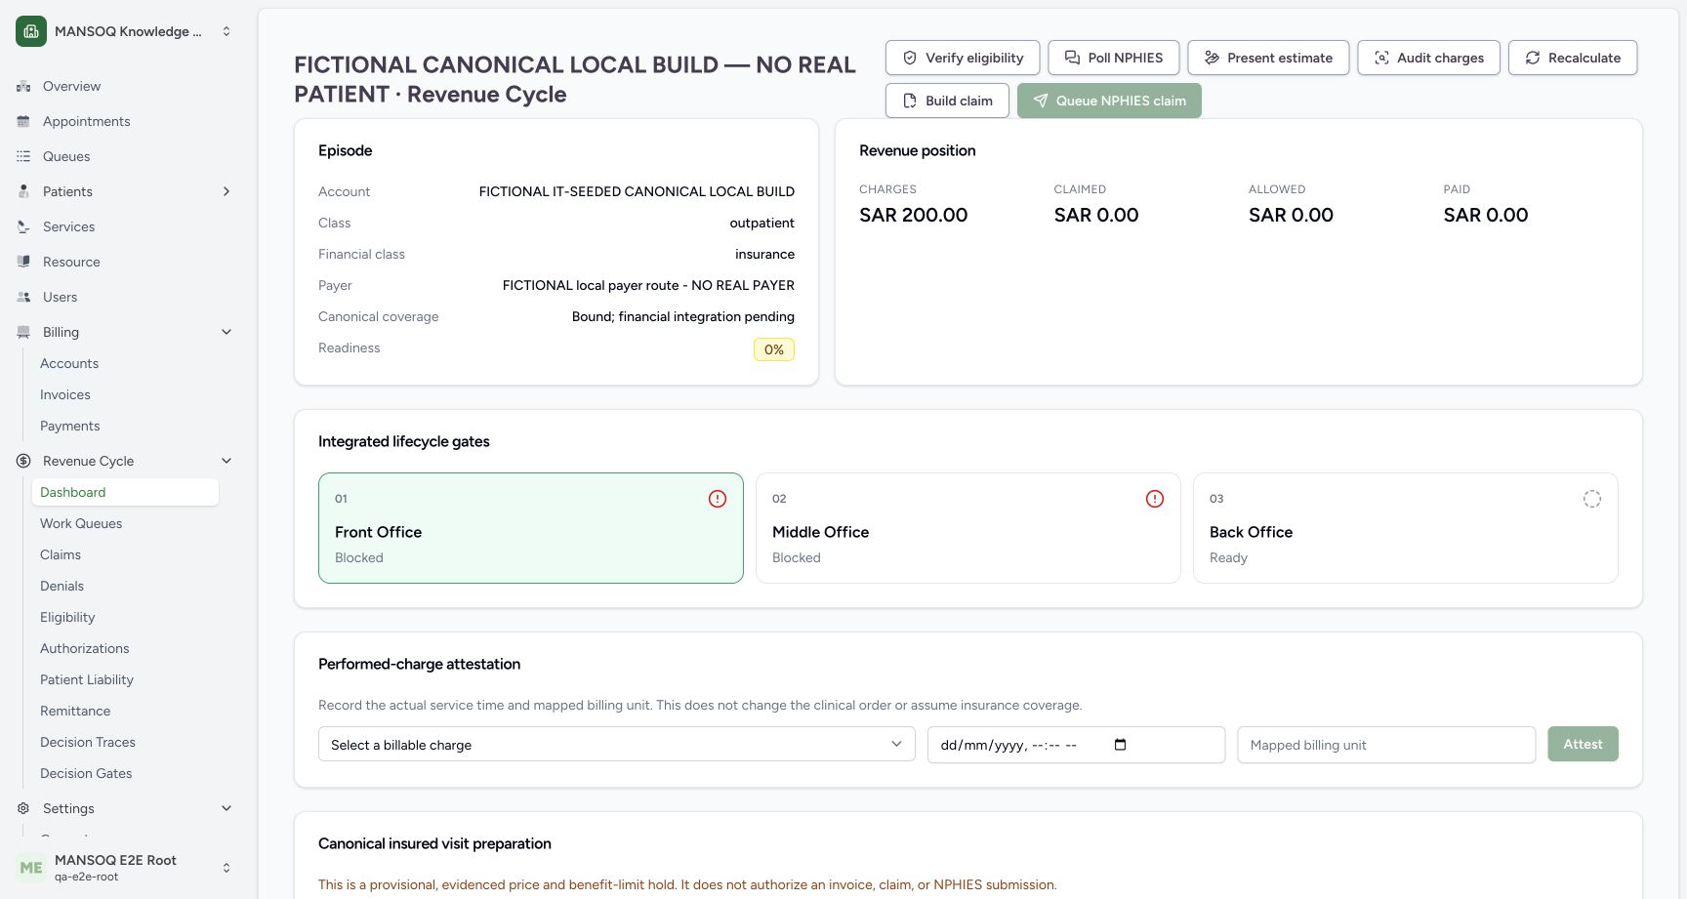Click the Audit charges button

pyautogui.click(x=1429, y=58)
